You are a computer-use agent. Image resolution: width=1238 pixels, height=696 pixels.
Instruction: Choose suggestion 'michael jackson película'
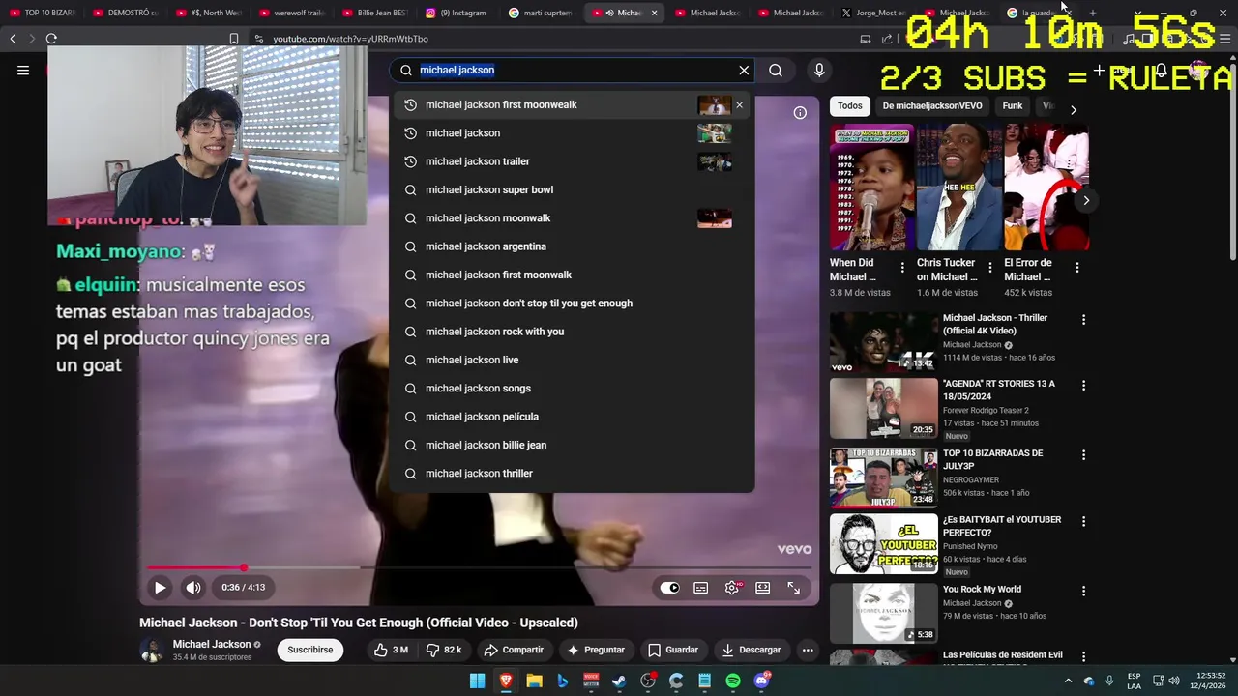pos(572,417)
